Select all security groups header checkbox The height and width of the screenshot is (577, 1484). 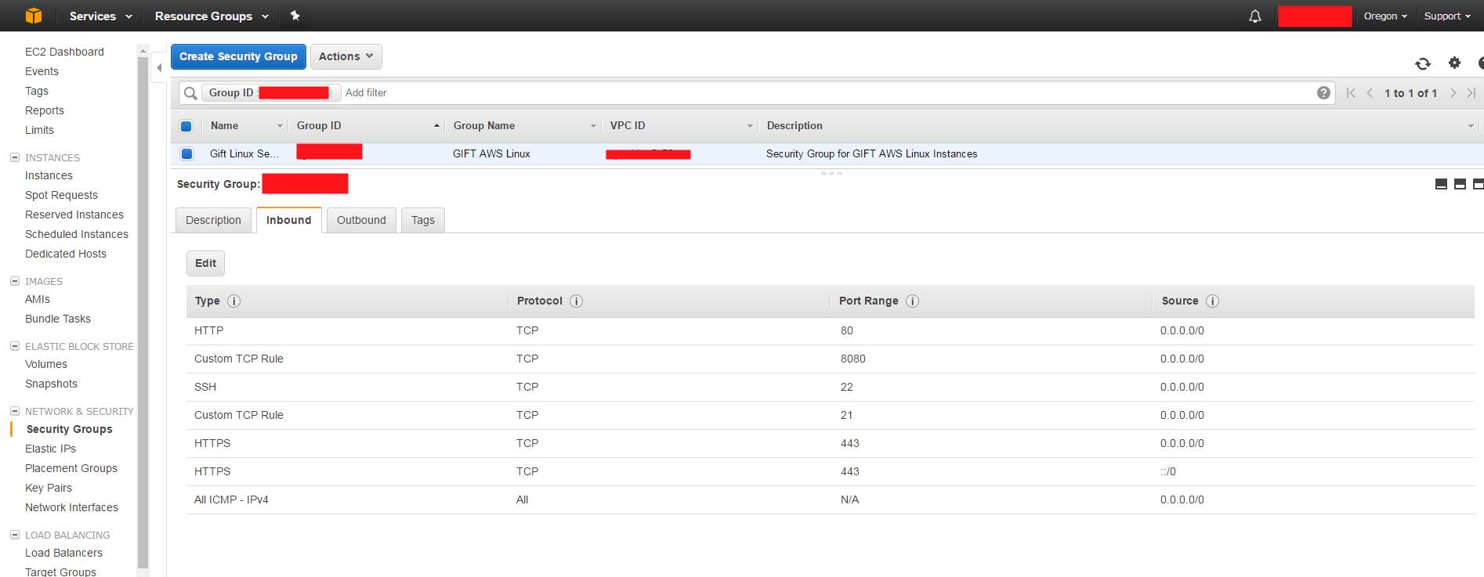click(x=186, y=126)
